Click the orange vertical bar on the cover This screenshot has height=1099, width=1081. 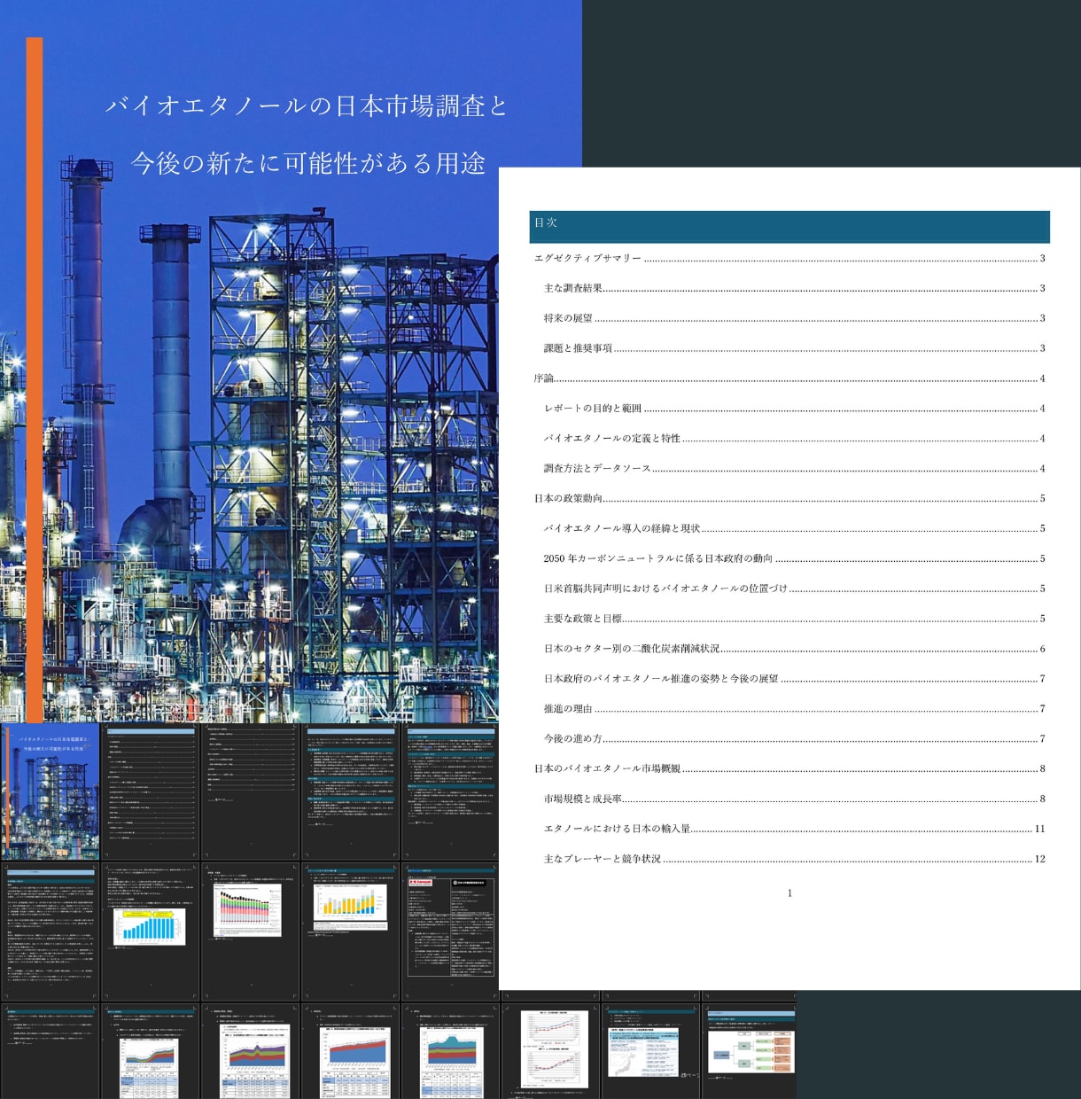(x=35, y=379)
